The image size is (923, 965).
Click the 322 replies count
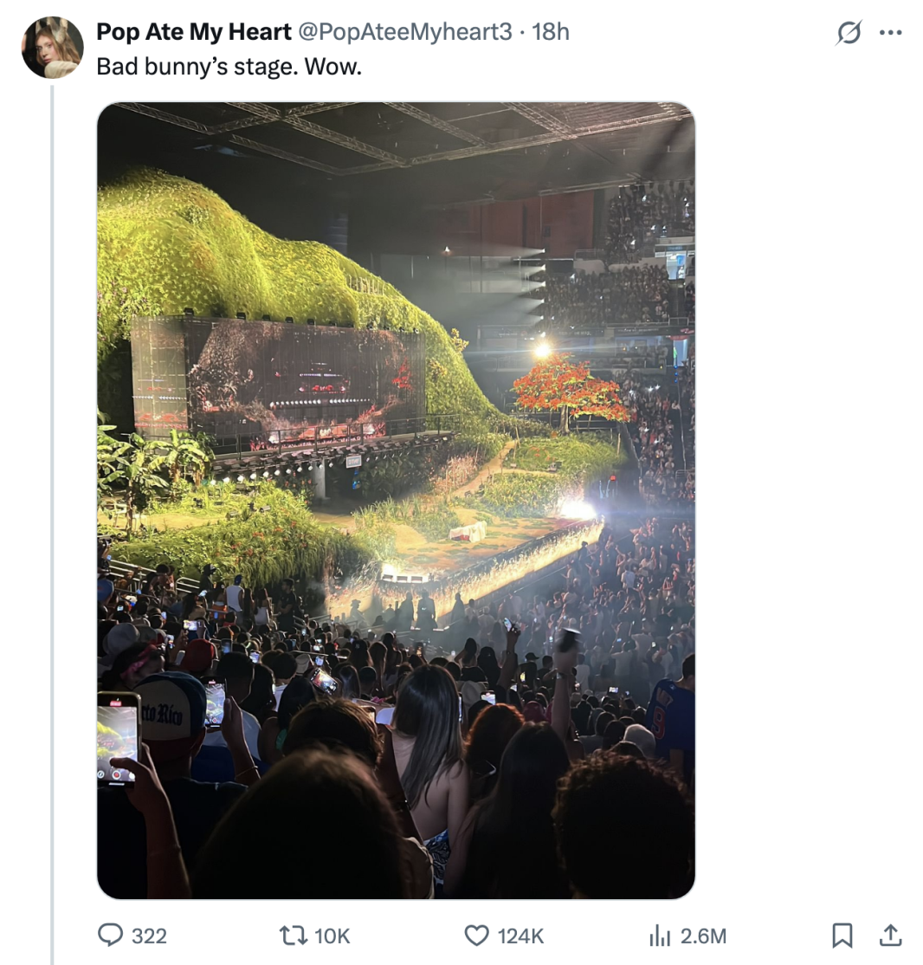coord(149,936)
